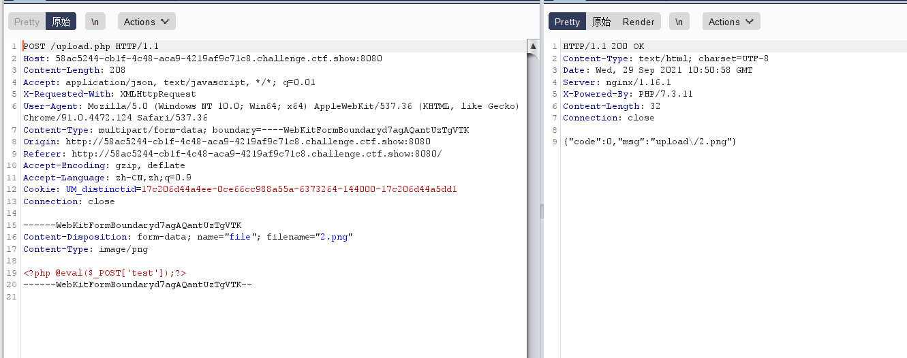
Task: Click the Cookie UM_distinctid value
Action: coord(299,189)
